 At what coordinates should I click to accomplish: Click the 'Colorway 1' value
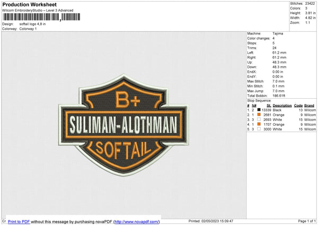28,29
